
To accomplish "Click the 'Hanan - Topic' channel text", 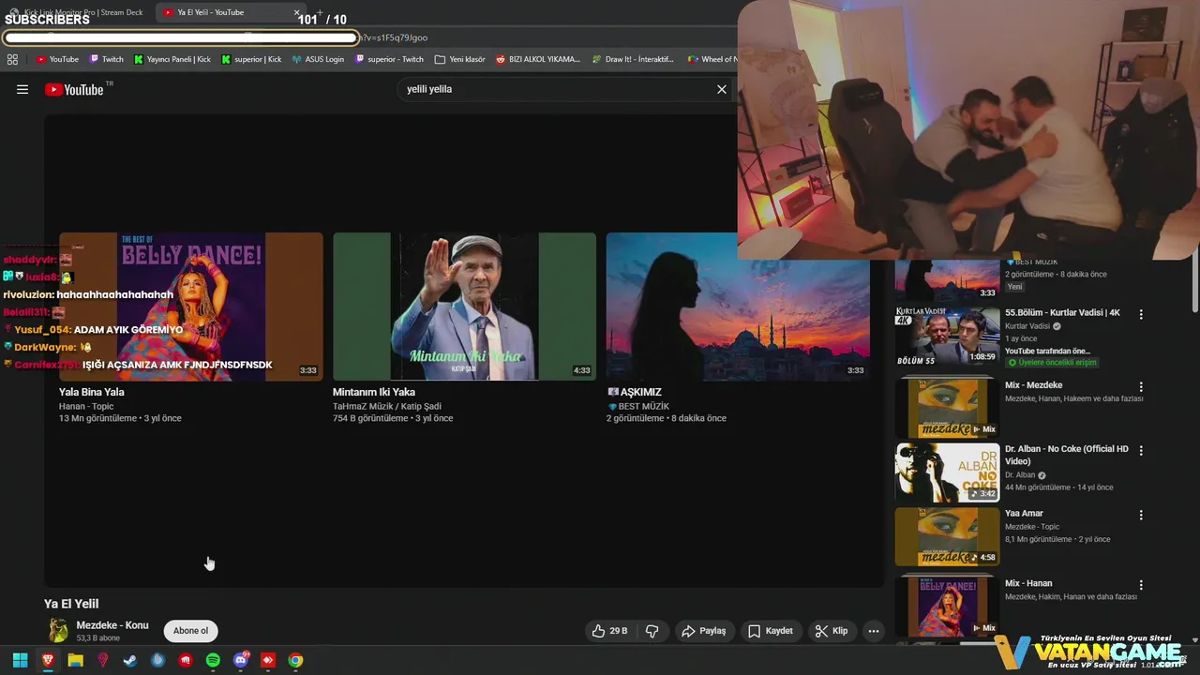I will point(86,406).
